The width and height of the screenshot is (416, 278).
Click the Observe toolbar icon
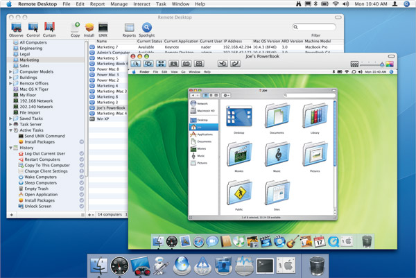click(x=16, y=26)
